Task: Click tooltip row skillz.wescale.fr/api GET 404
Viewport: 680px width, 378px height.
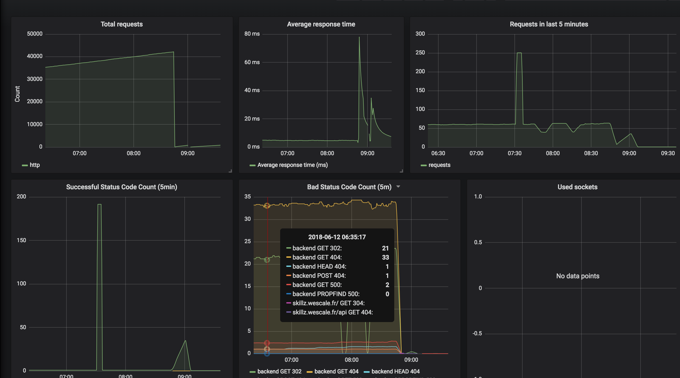Action: coord(337,312)
